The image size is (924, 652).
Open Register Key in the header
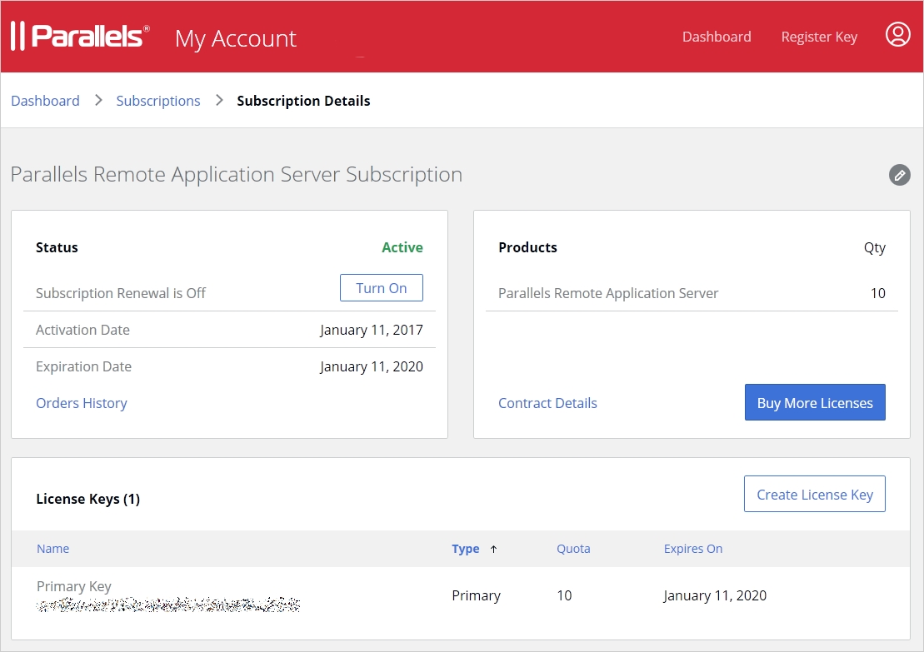tap(818, 37)
